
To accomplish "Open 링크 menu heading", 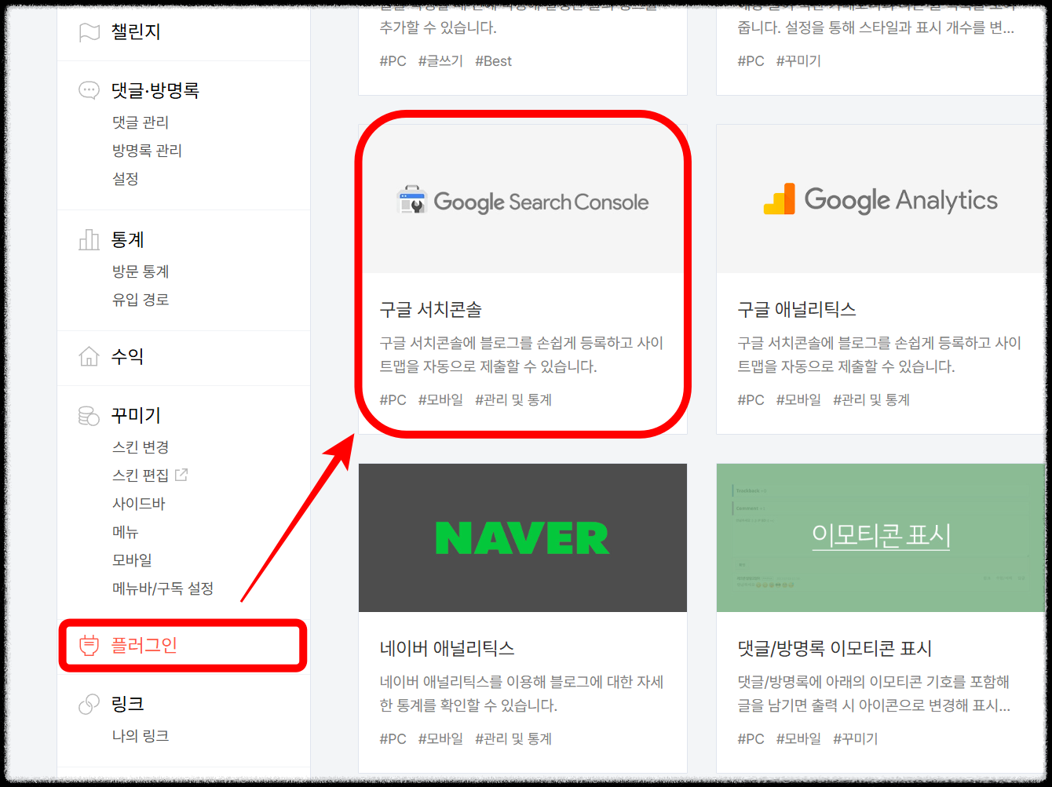I will point(128,704).
